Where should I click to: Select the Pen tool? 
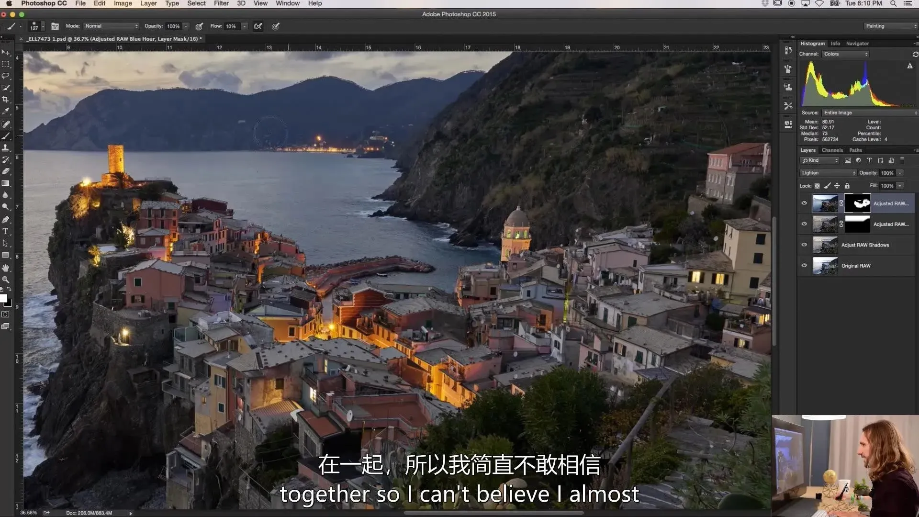[x=6, y=220]
